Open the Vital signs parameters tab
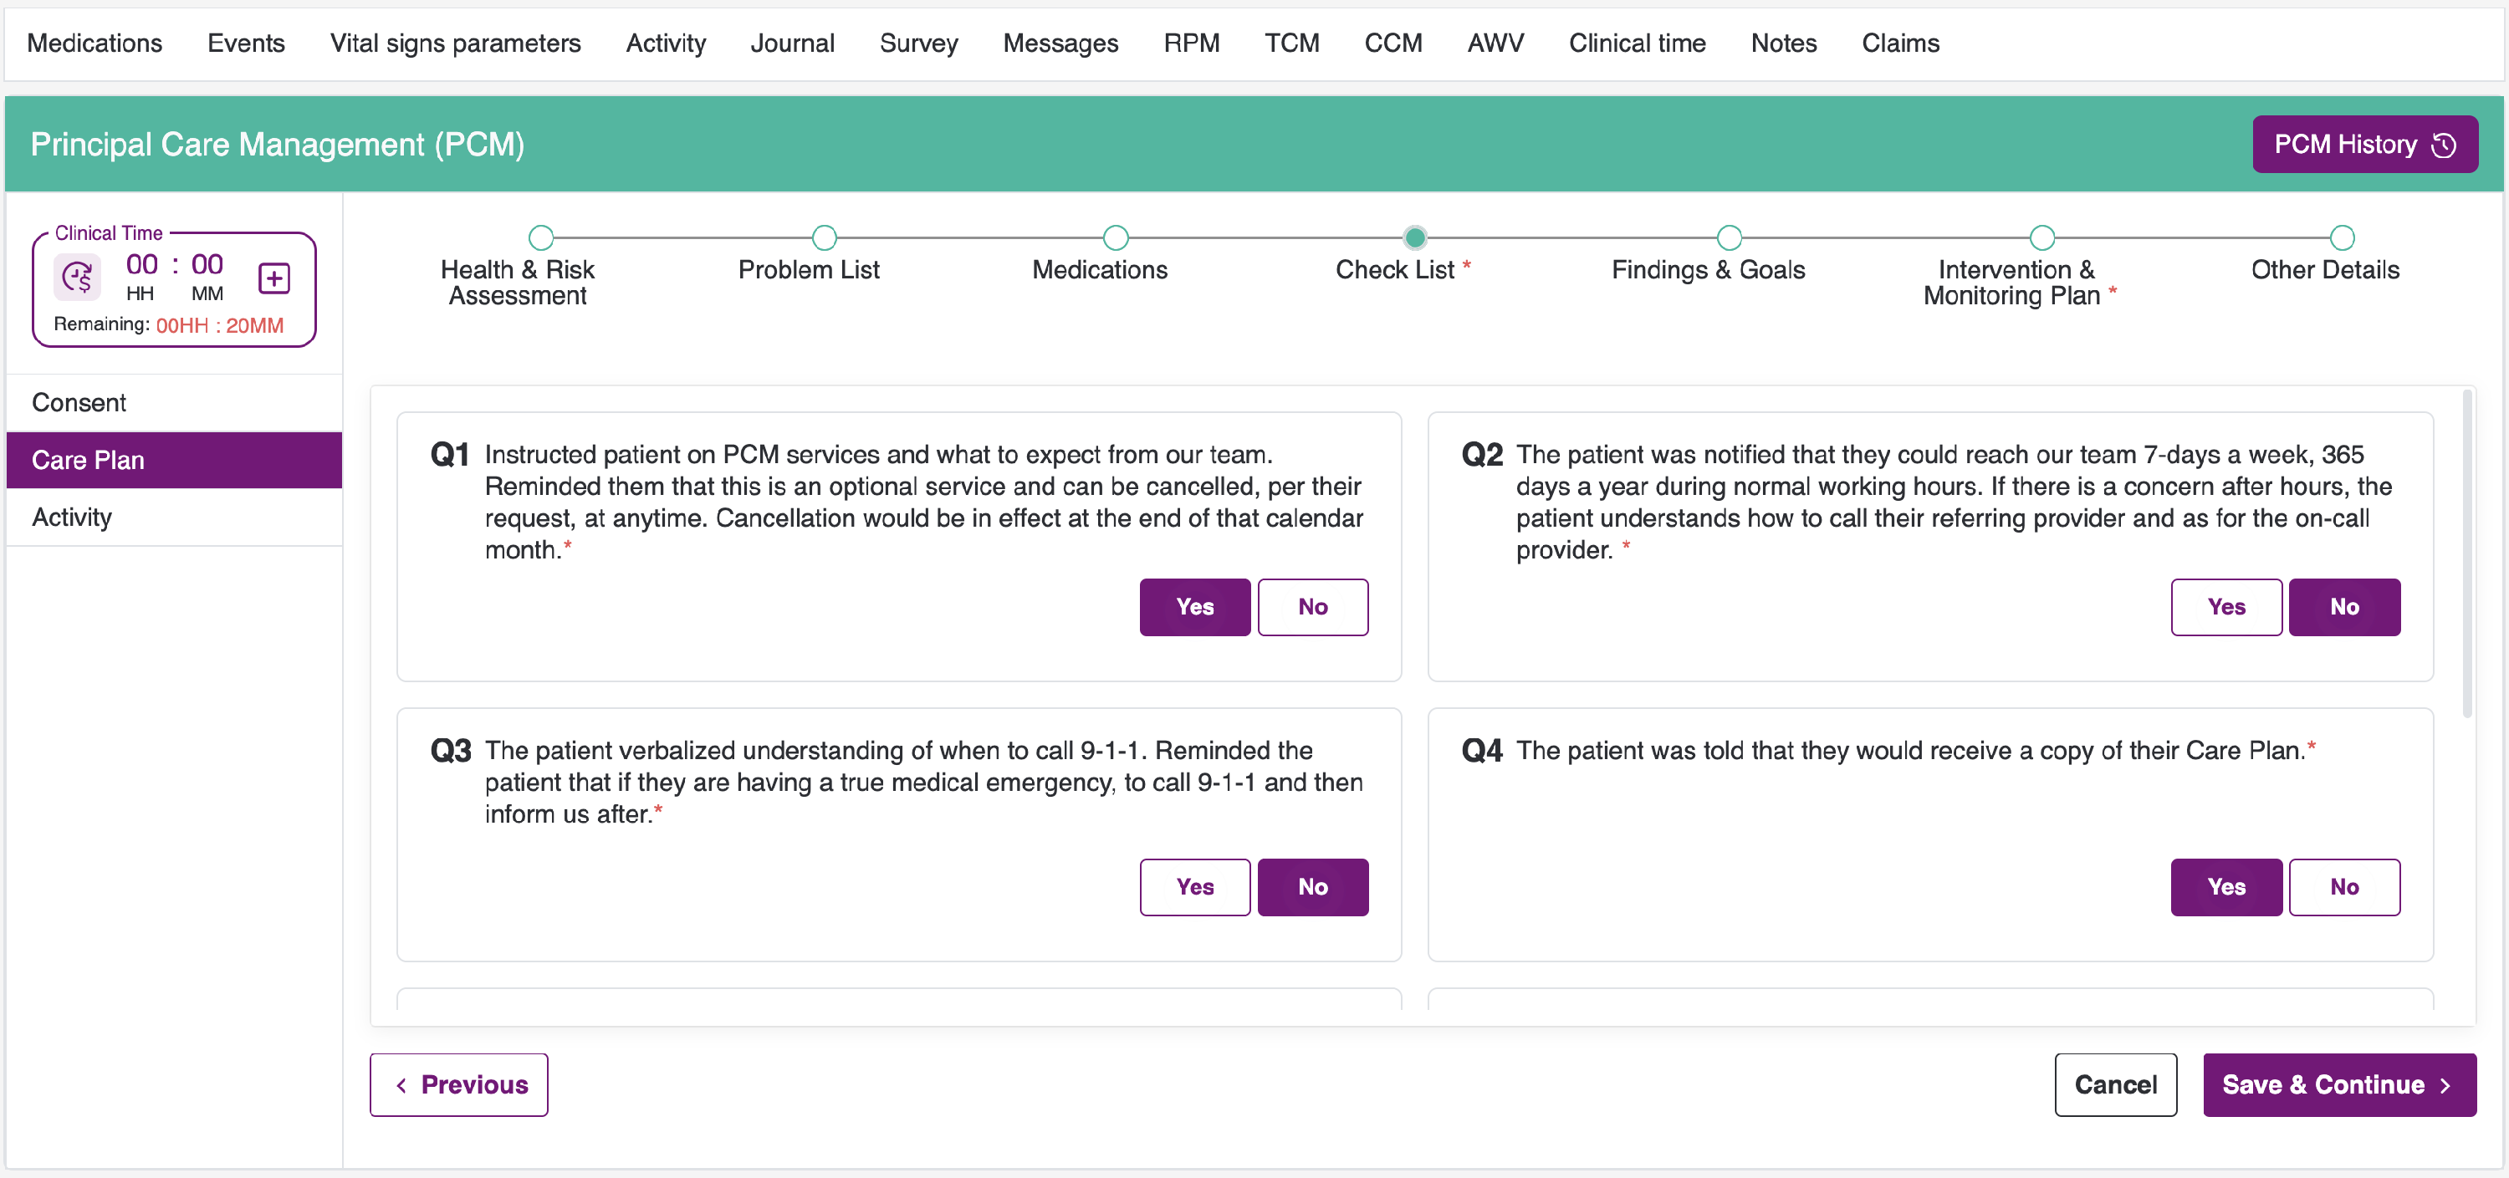 pyautogui.click(x=455, y=43)
